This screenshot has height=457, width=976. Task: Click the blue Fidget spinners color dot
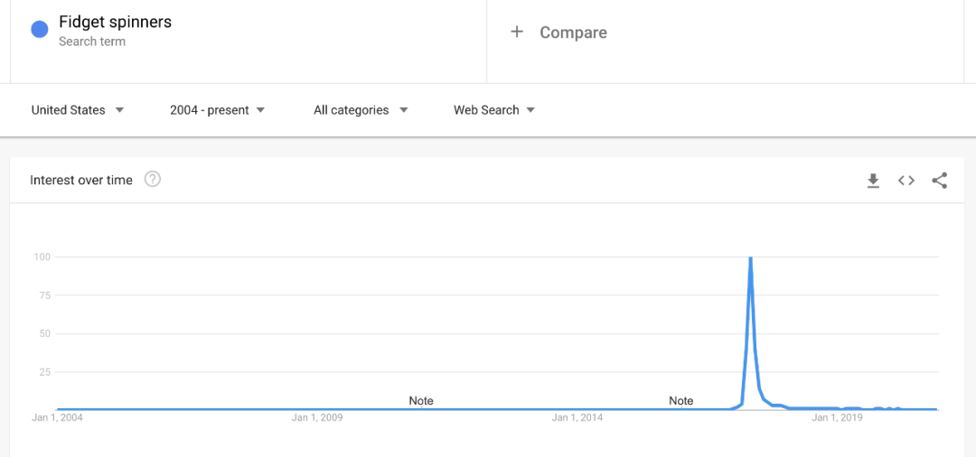[x=40, y=30]
